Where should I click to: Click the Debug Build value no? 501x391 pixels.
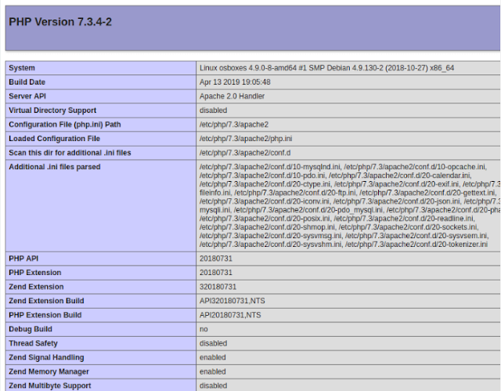click(x=204, y=329)
